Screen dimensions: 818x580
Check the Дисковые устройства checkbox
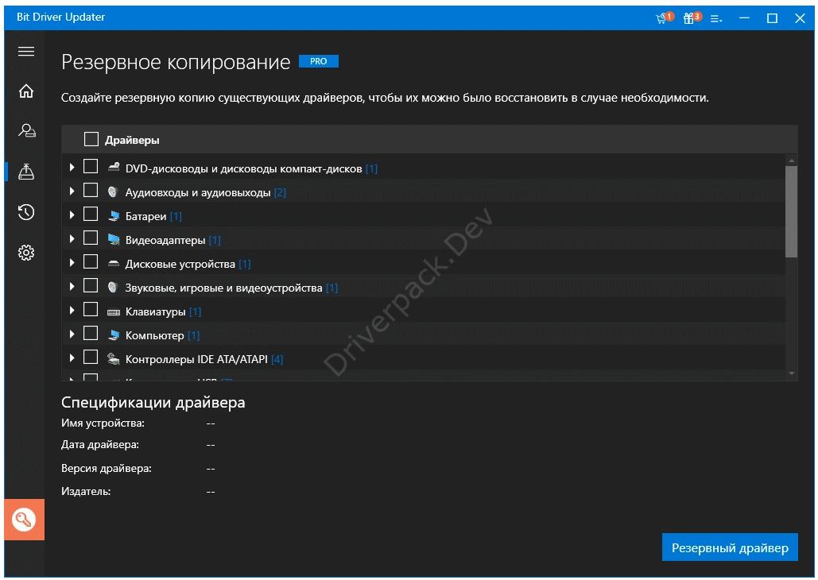[x=91, y=261]
